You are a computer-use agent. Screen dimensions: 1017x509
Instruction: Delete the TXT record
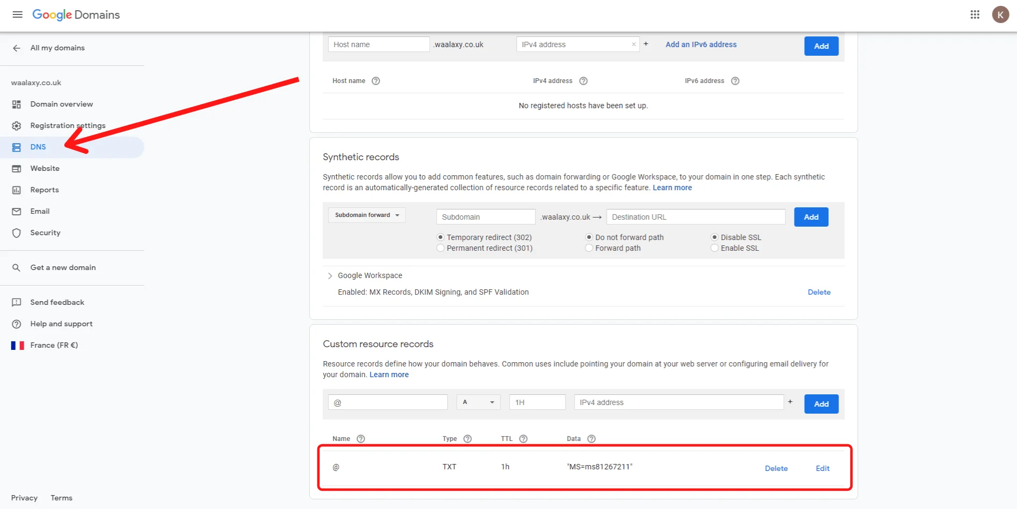click(776, 468)
